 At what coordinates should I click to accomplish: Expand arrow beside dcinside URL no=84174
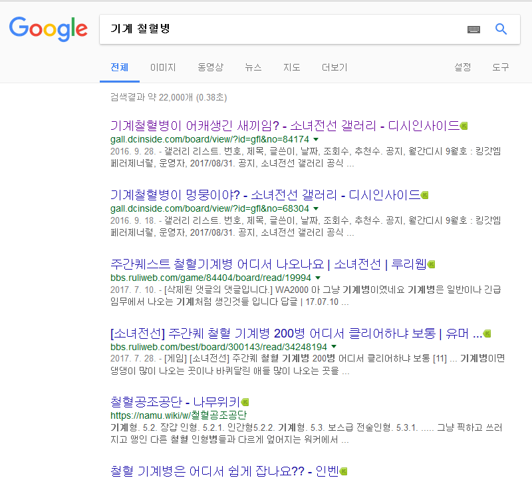tap(315, 139)
